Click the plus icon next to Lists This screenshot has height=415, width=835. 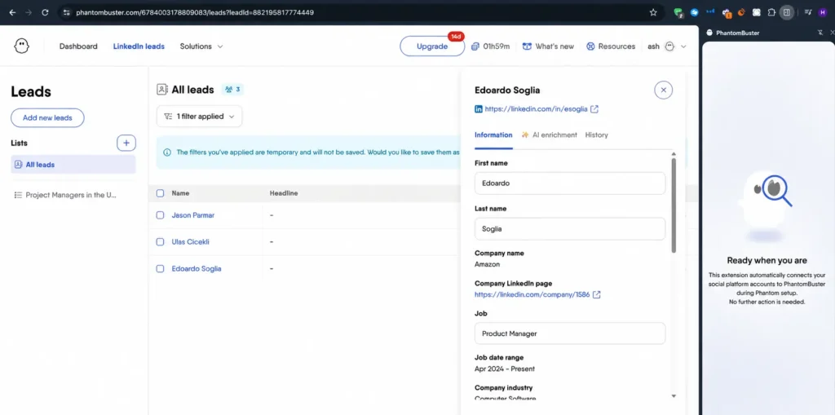pos(126,143)
